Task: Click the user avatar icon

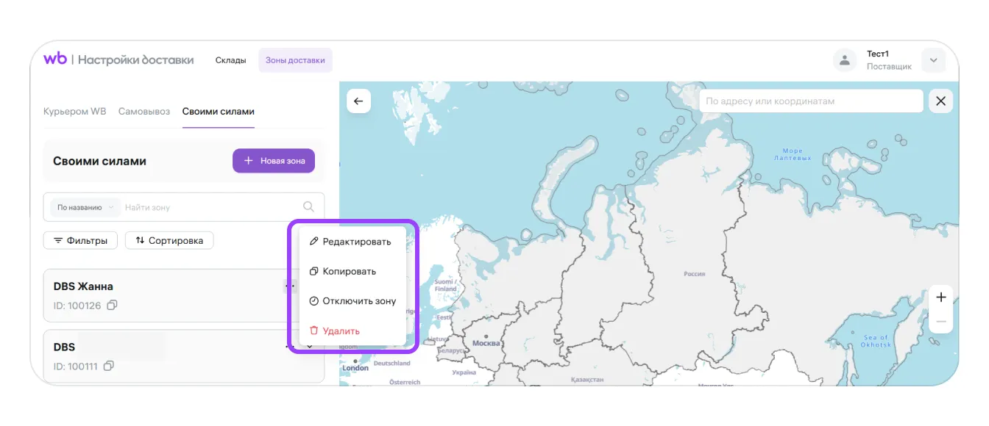Action: (x=845, y=60)
